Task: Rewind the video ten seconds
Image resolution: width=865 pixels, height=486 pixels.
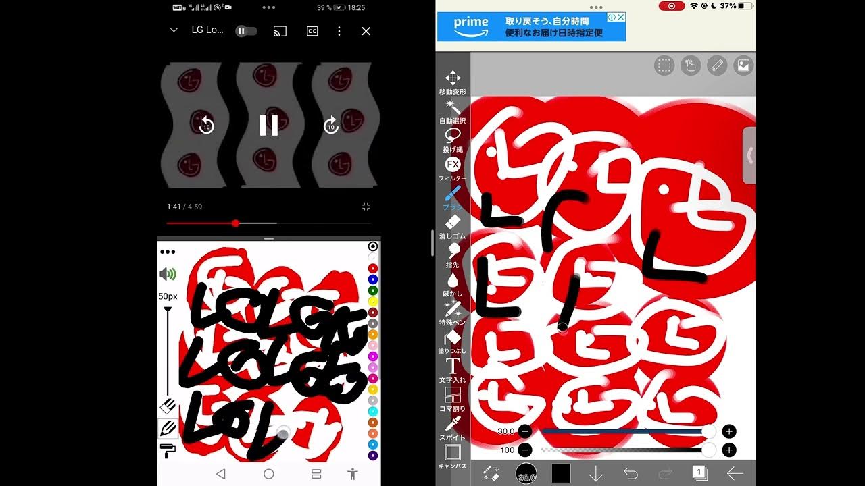Action: tap(207, 125)
